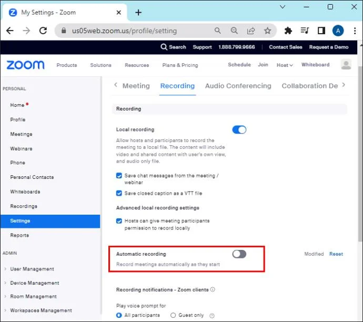
Task: Click the Join link
Action: pyautogui.click(x=263, y=65)
